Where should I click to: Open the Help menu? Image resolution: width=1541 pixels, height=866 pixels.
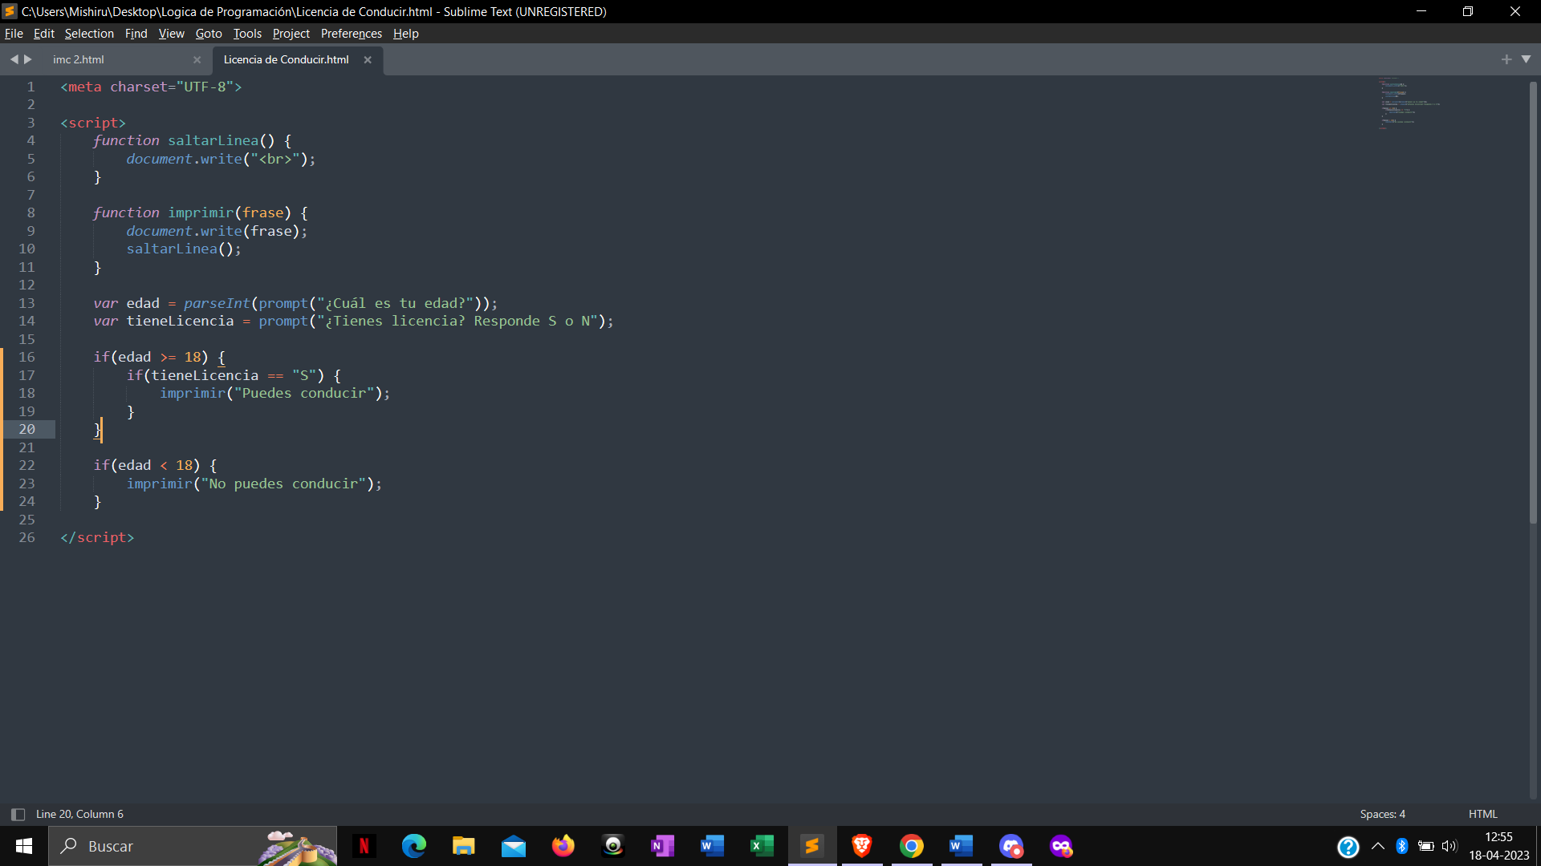click(405, 34)
